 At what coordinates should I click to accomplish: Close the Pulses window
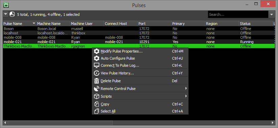[x=268, y=4]
